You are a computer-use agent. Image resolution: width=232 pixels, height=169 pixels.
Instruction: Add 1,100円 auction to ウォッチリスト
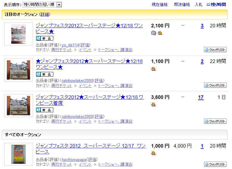(215, 85)
